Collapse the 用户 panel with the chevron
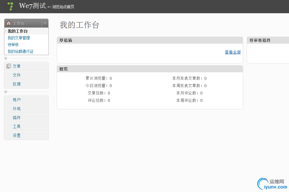This screenshot has width=289, height=192. 5,92
